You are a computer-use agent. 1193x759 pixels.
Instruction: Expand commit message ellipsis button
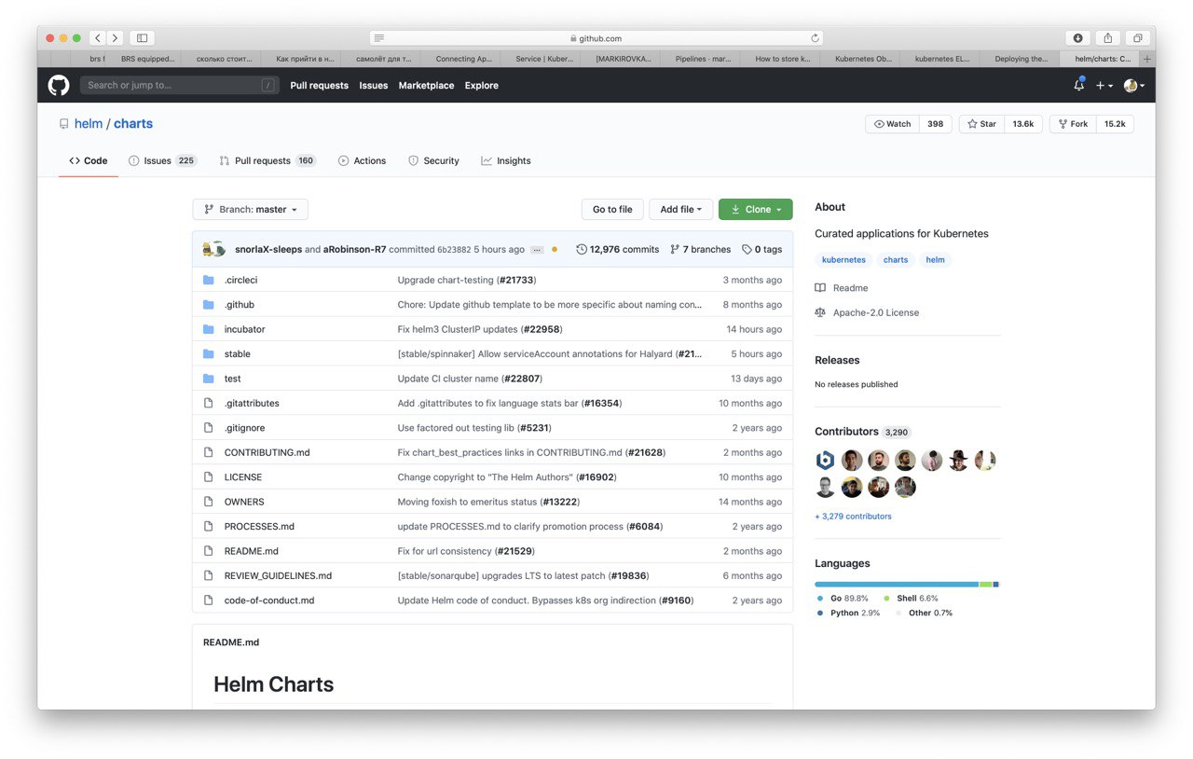(537, 250)
